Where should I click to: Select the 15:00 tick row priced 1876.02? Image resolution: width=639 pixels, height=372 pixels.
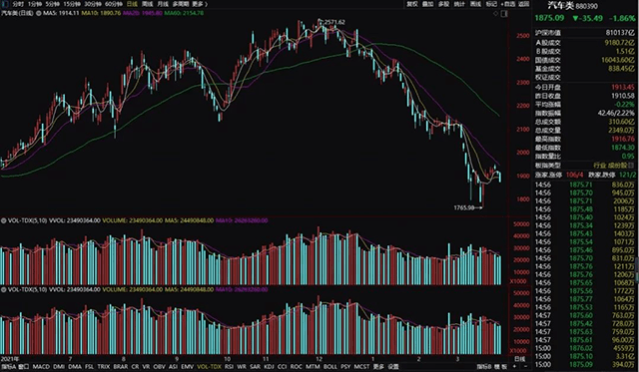(x=584, y=348)
